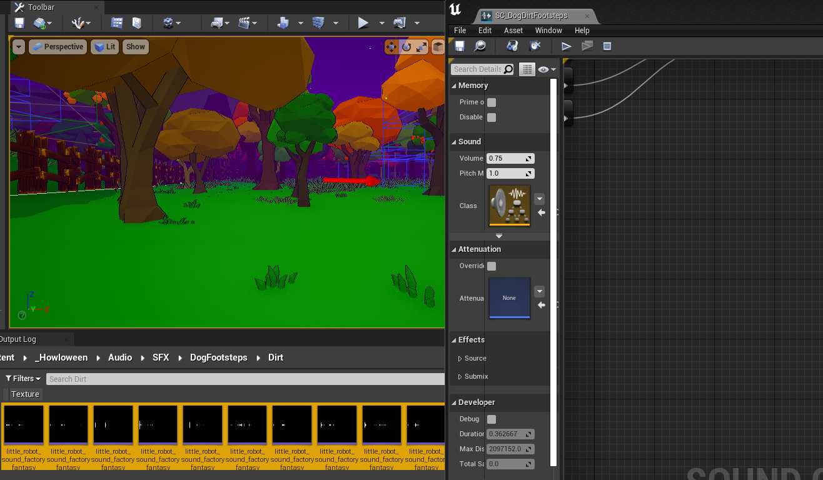Play the sound cue with the play icon
Screen dimensions: 823x480
click(566, 46)
